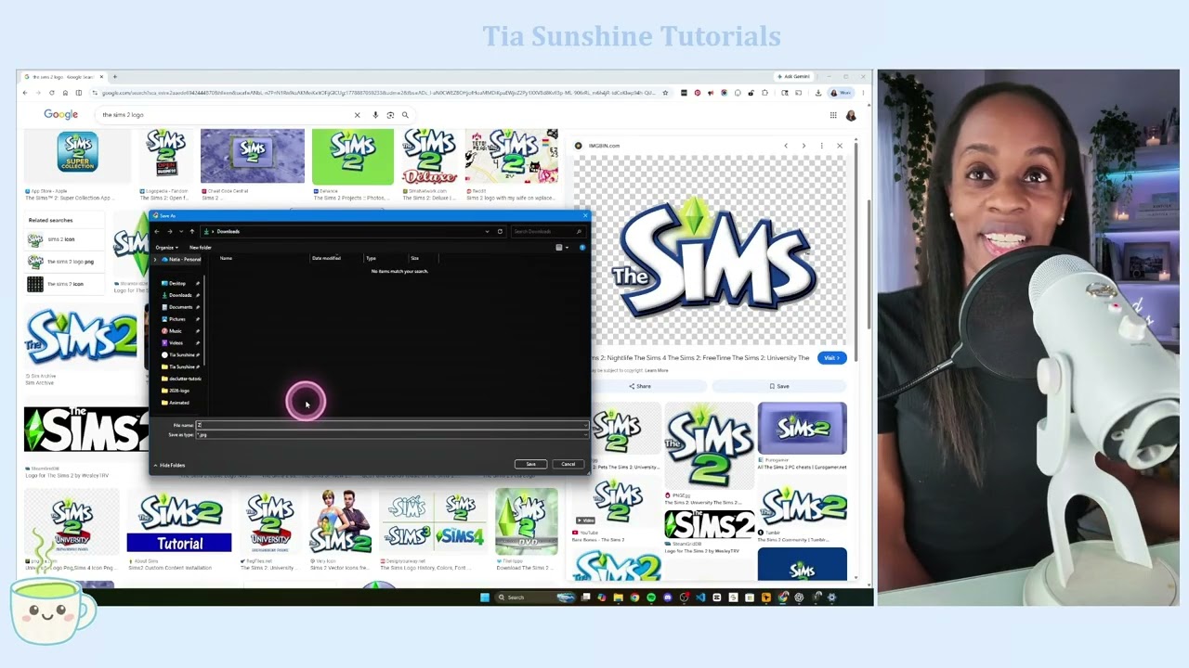1189x668 pixels.
Task: Open the green Sims 2 logo thumbnail
Action: 353,157
